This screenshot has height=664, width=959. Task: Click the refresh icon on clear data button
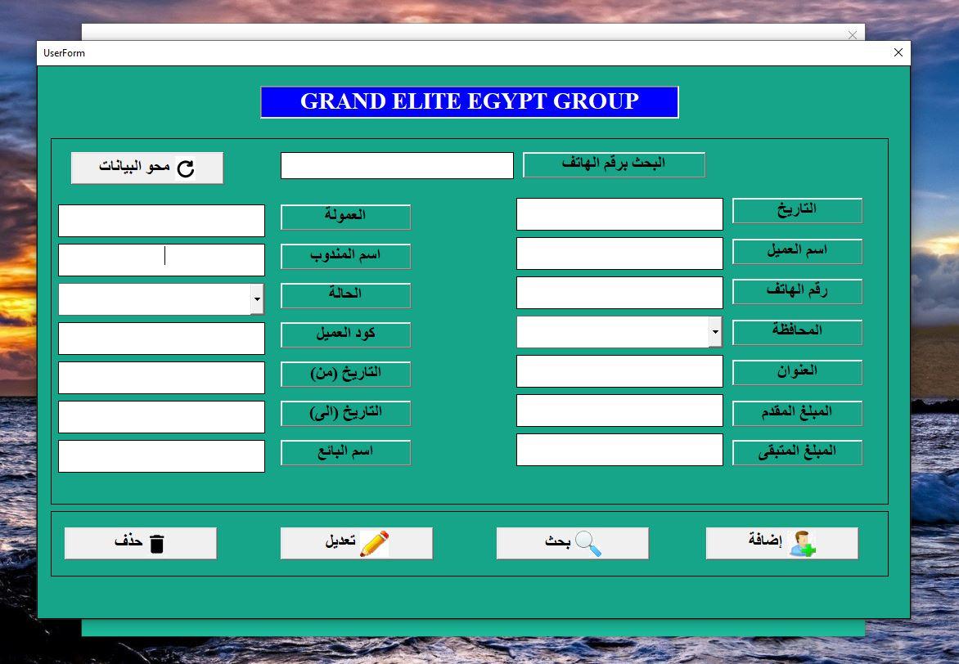click(185, 168)
